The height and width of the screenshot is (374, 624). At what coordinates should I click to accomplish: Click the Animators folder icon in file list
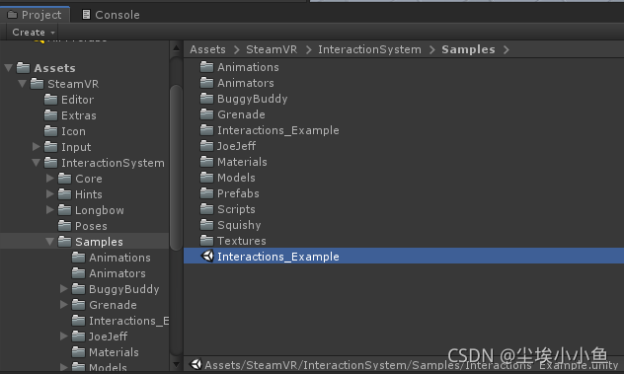click(206, 82)
